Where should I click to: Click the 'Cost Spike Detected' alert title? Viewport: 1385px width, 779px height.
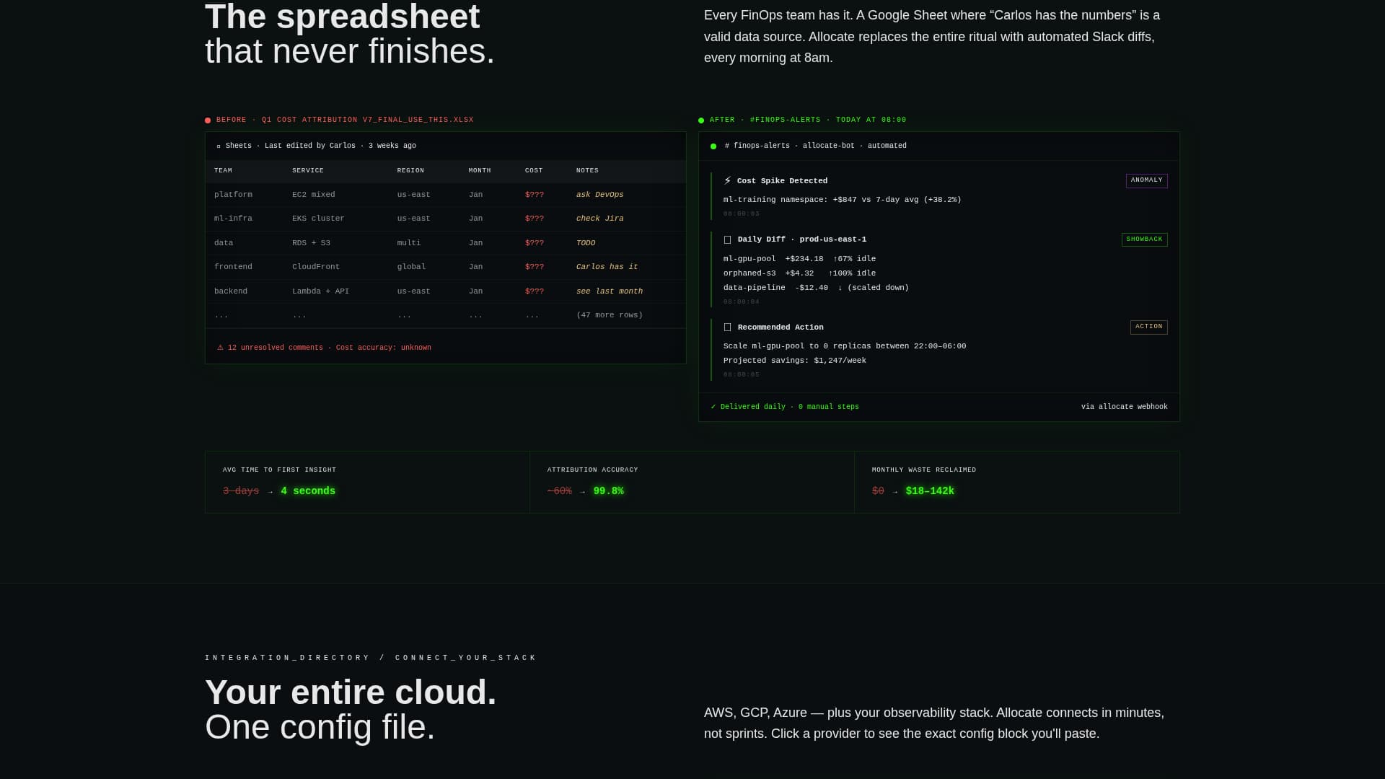click(x=783, y=181)
